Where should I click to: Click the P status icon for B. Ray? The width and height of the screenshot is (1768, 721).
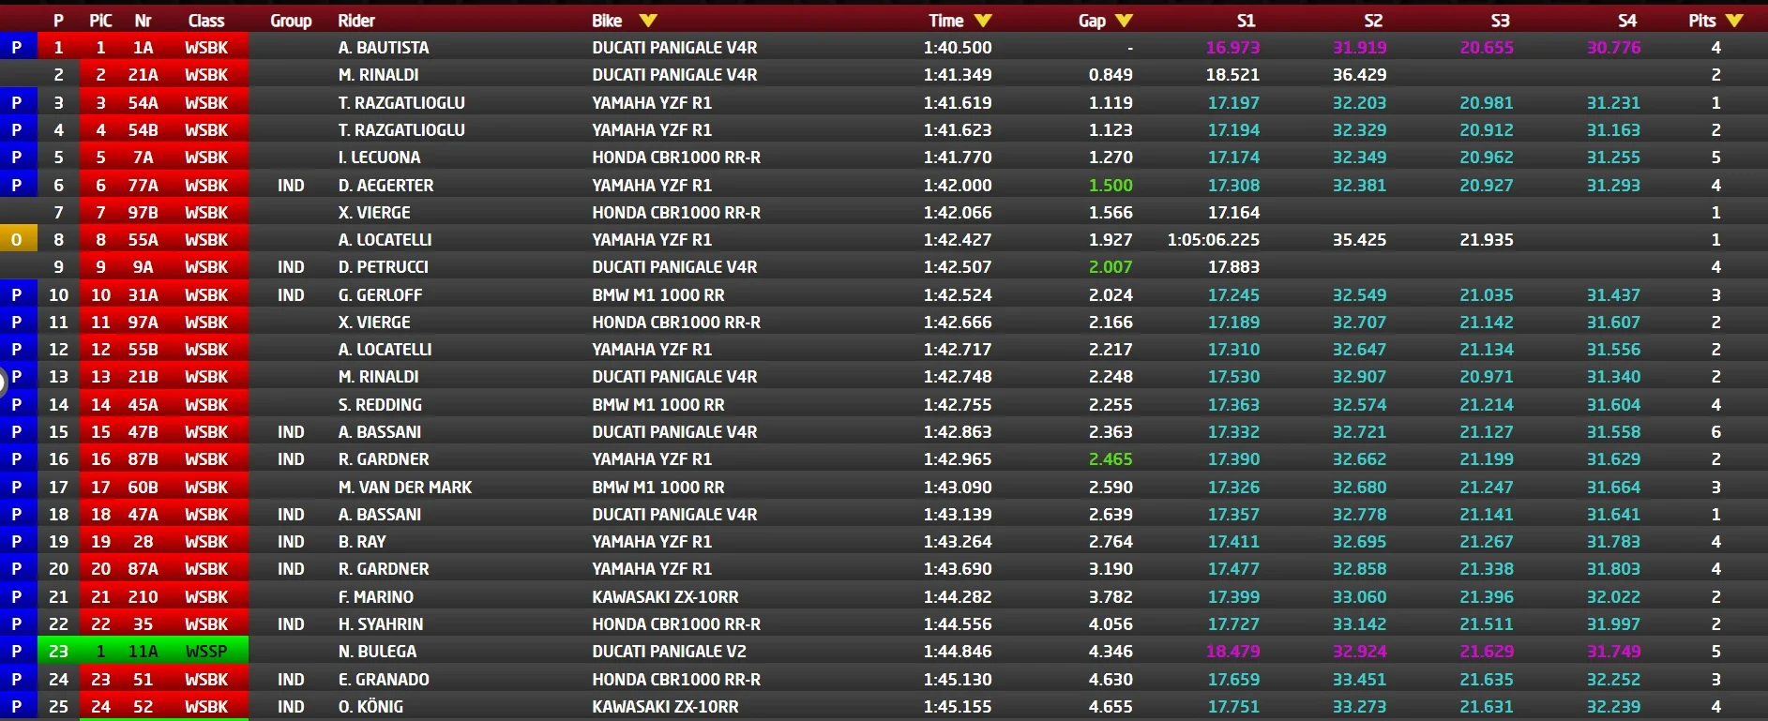pyautogui.click(x=17, y=542)
